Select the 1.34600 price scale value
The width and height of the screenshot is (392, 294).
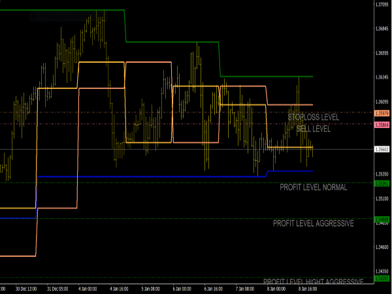[x=384, y=248]
